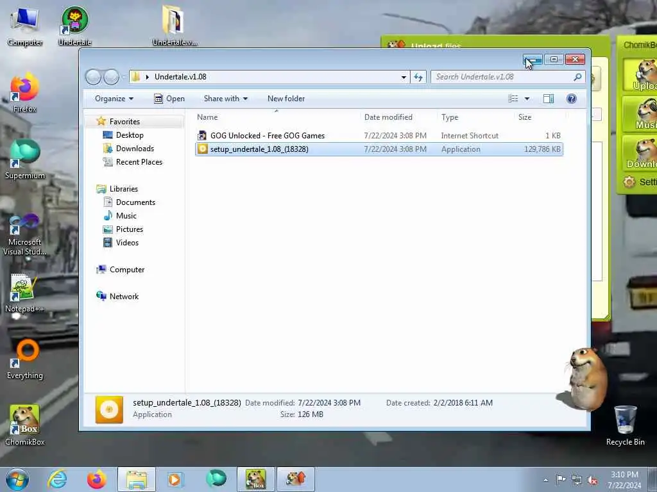The height and width of the screenshot is (492, 657).
Task: Go to Downloads in the navigation pane
Action: point(135,149)
